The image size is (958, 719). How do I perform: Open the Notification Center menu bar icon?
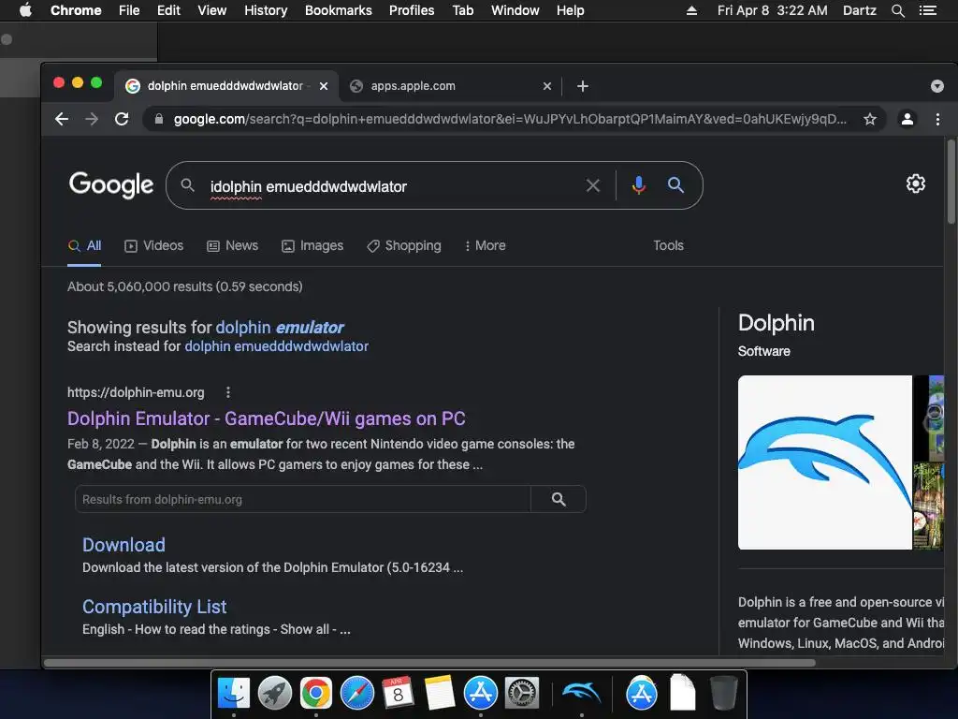coord(927,10)
